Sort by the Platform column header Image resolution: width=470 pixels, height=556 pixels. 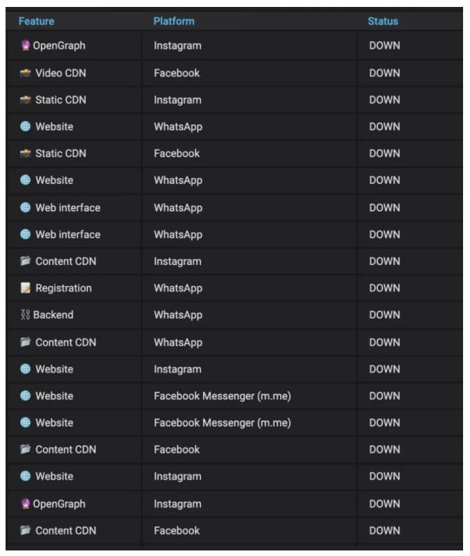click(174, 21)
